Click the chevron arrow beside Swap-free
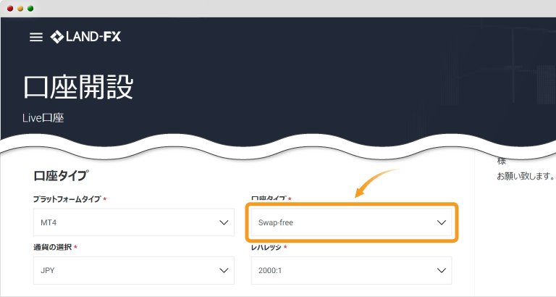 pyautogui.click(x=441, y=222)
